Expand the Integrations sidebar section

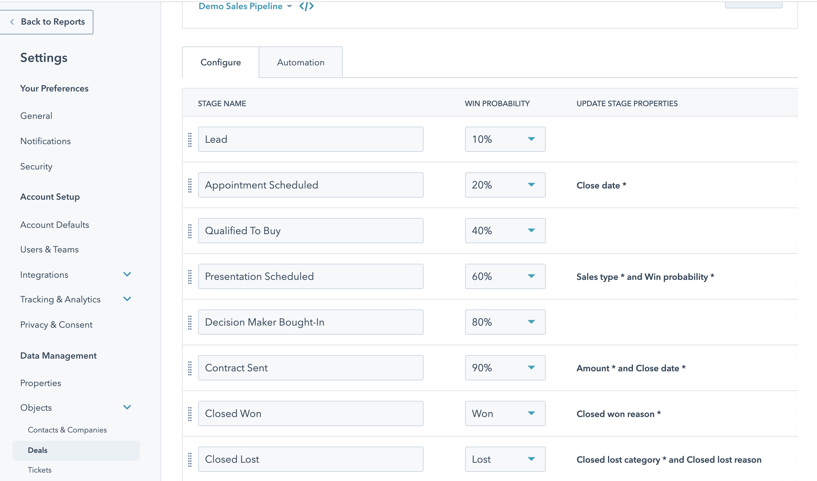[x=127, y=274]
